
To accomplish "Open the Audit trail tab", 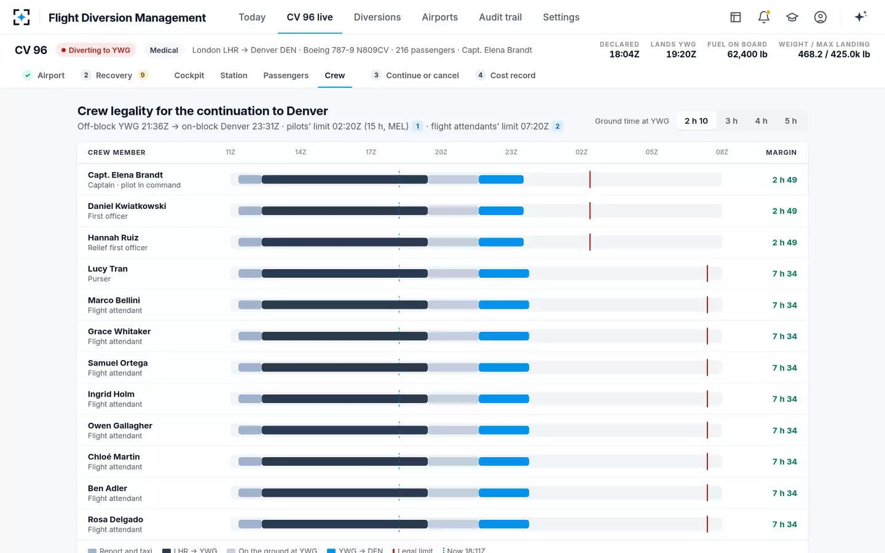I will click(500, 17).
